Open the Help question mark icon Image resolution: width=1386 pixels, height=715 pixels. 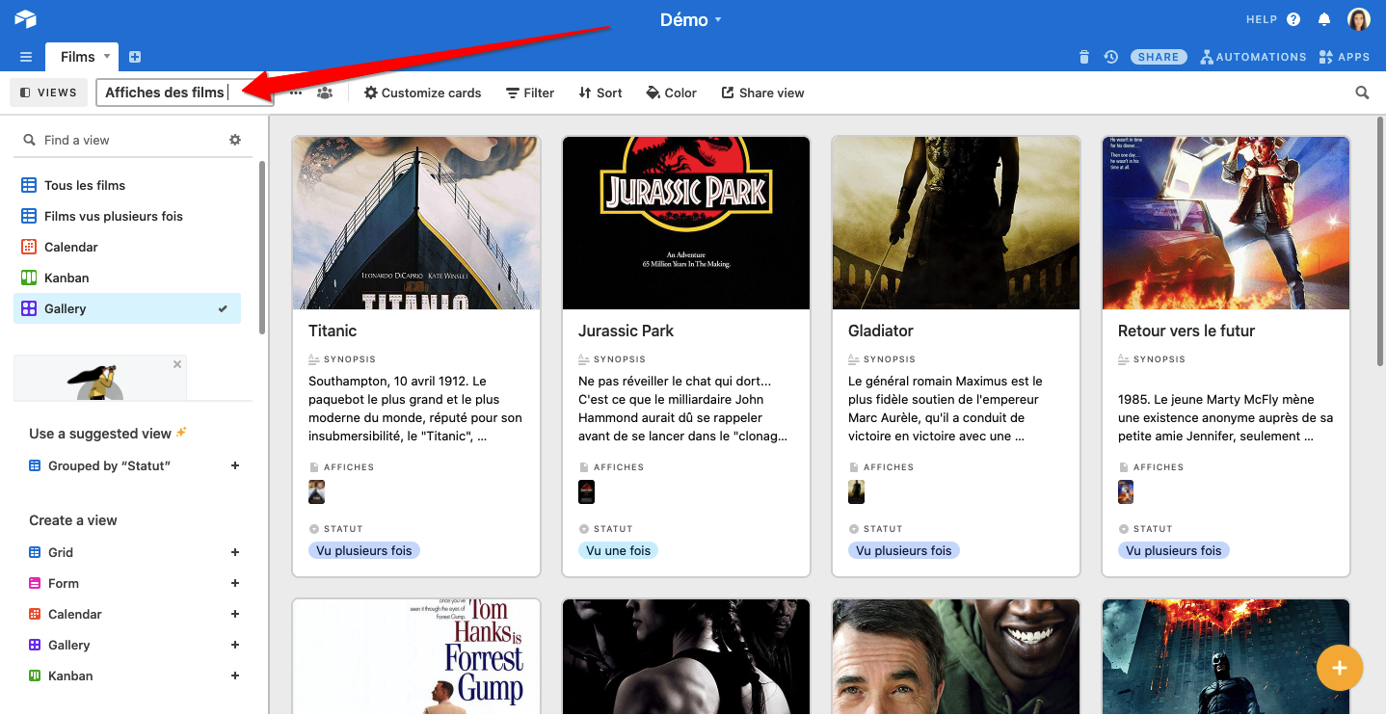(1293, 19)
